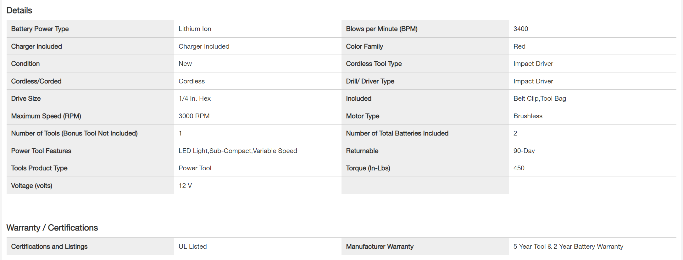Click the 90-Day returnable value
683x260 pixels.
[524, 151]
